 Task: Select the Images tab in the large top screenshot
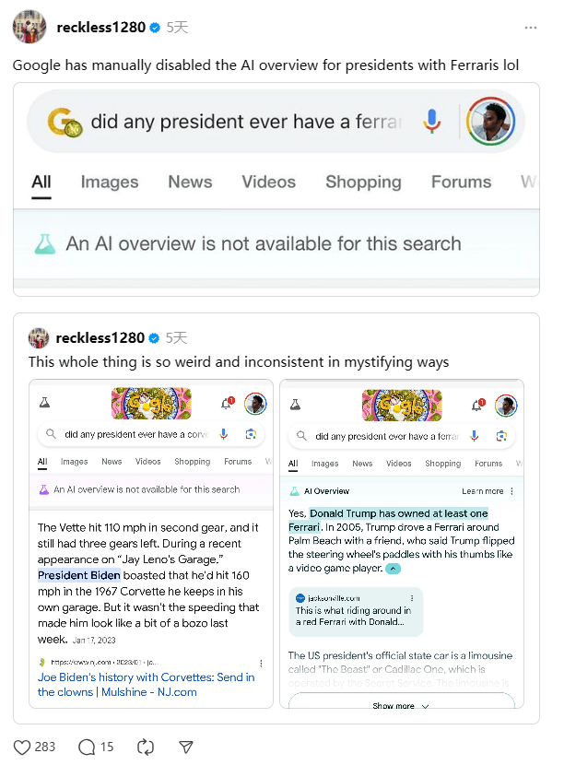click(110, 182)
